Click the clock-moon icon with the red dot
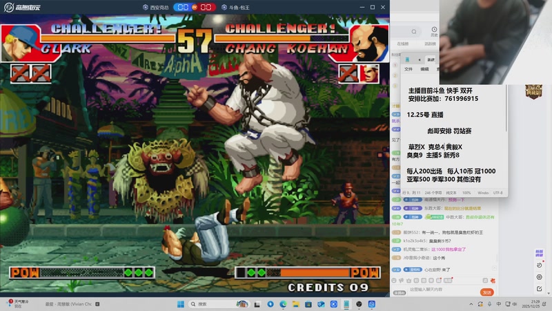Viewport: 552px width, 311px height. coord(540,265)
